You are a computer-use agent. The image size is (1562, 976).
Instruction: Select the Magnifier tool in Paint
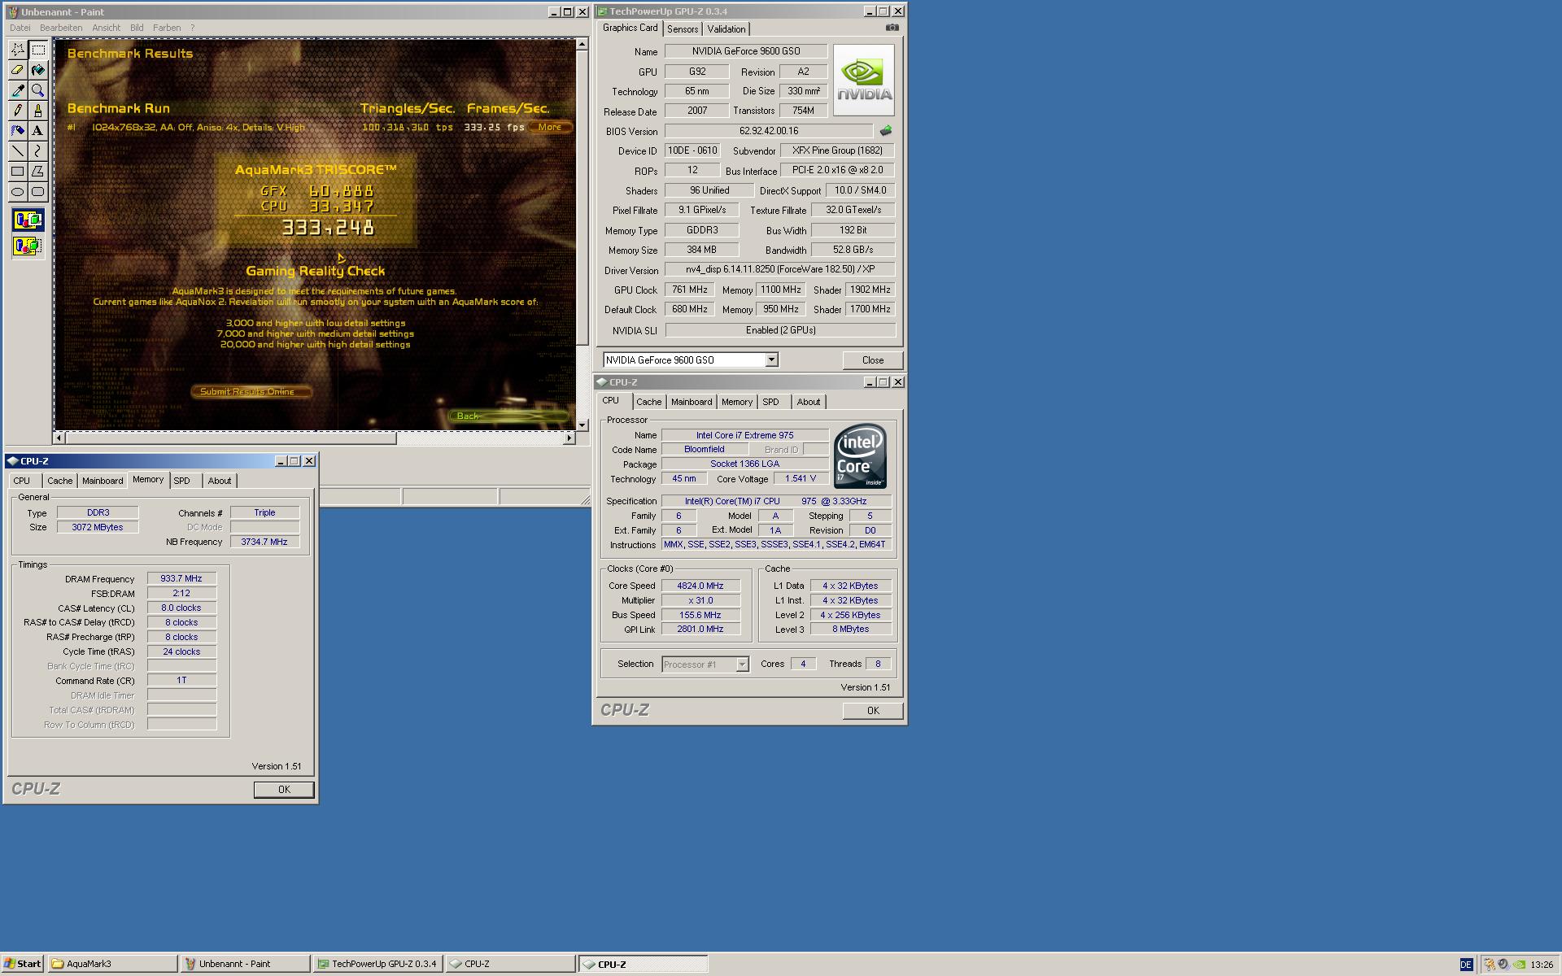pyautogui.click(x=37, y=90)
